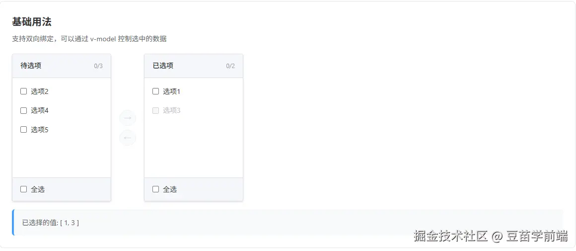Click the right-arrow transfer button
Screen dimensions: 576x251
pyautogui.click(x=128, y=118)
